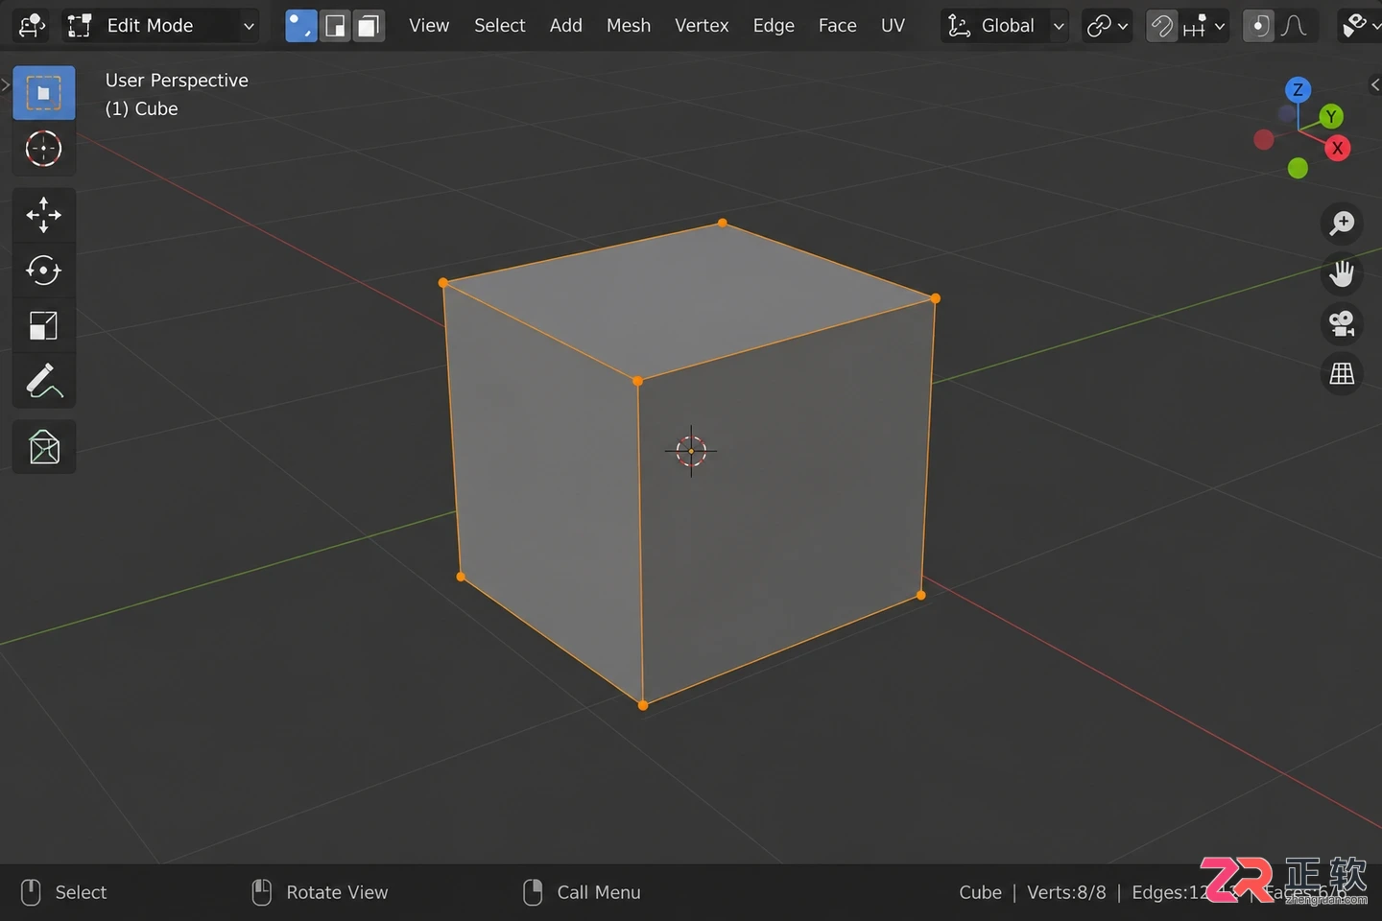Open the Edit Mode dropdown
The width and height of the screenshot is (1382, 921).
(161, 26)
